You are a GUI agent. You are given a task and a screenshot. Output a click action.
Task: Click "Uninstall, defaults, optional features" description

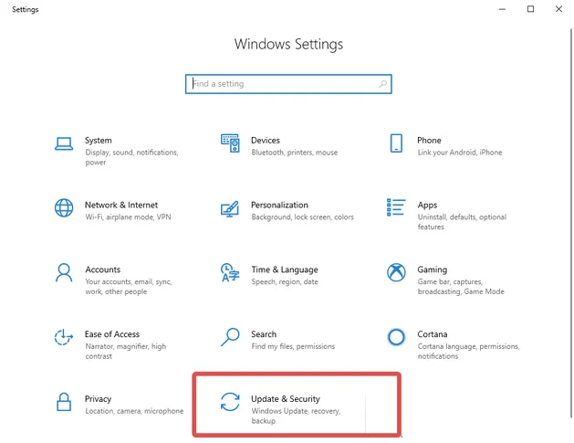point(462,222)
